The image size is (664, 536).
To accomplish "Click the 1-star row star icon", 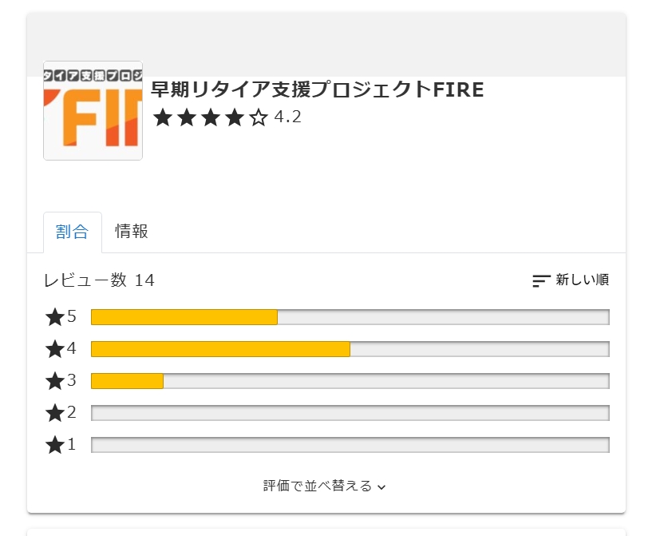I will click(x=55, y=445).
